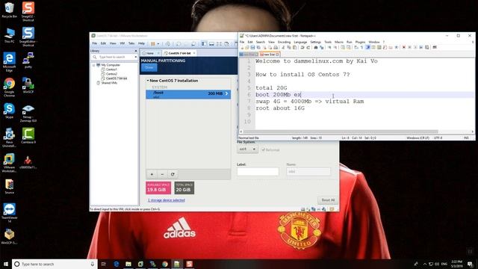The width and height of the screenshot is (478, 269).
Task: Click the Reset All button
Action: coord(328,200)
